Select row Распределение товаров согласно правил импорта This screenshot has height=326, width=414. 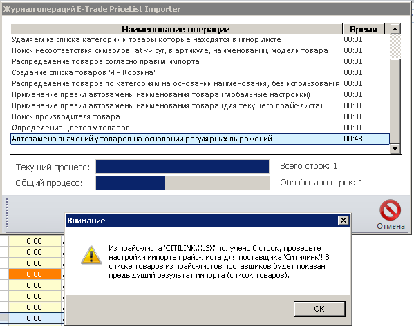[x=200, y=61]
